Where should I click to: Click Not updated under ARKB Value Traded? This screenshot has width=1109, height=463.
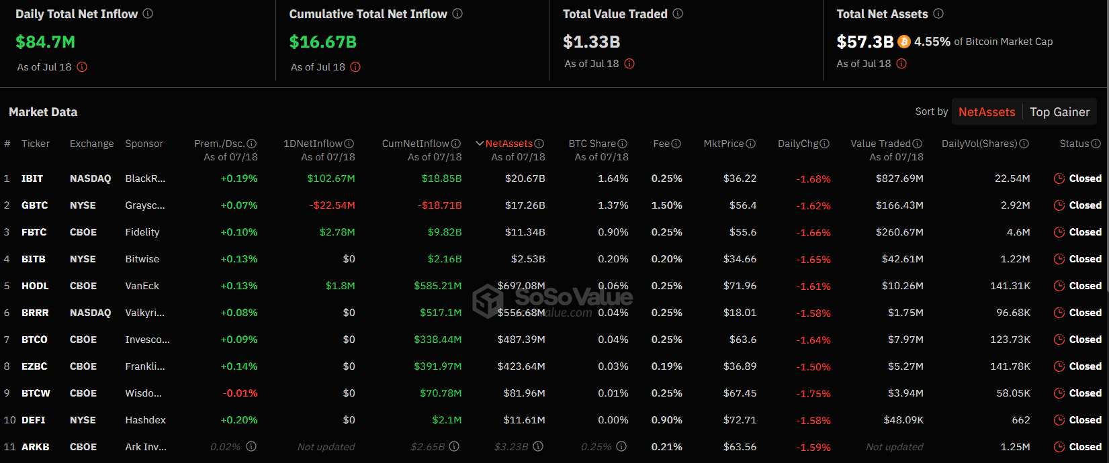click(895, 447)
